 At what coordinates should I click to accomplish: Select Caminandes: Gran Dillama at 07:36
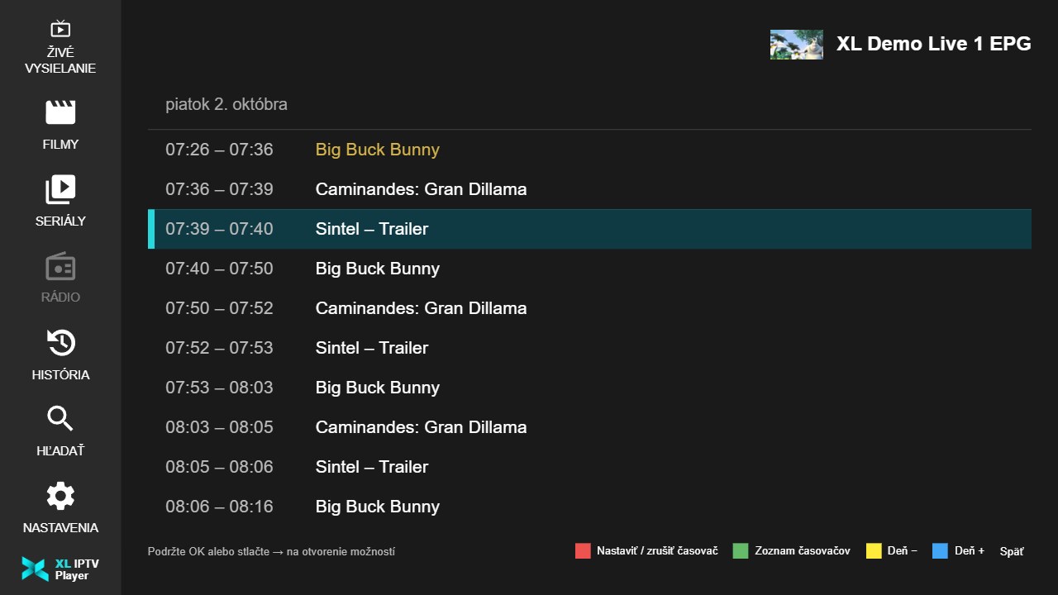[589, 189]
